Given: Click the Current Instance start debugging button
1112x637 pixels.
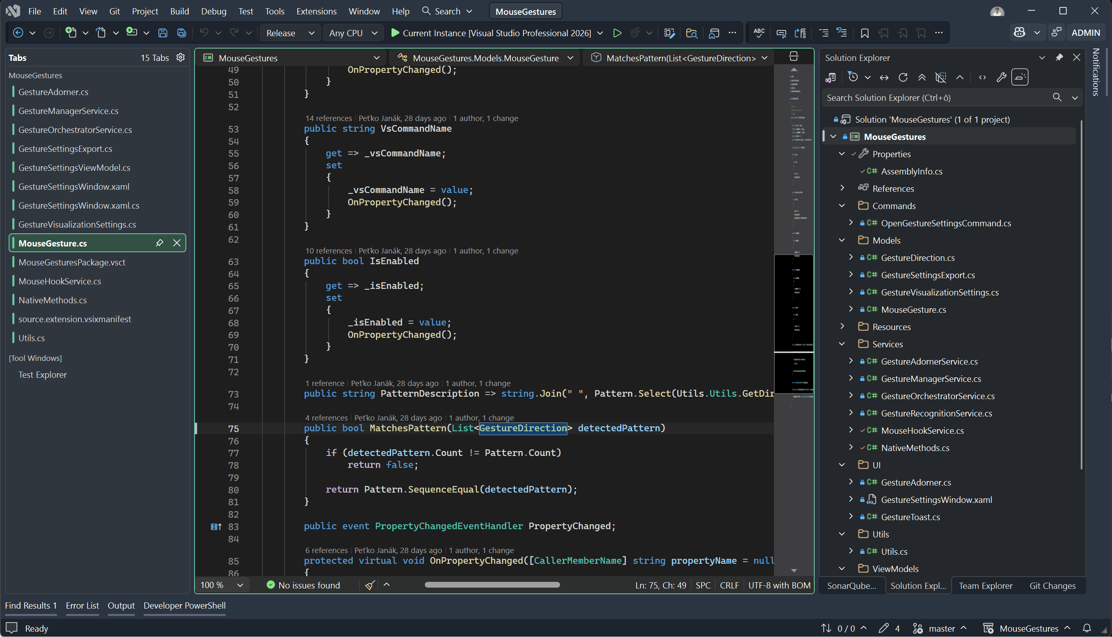Looking at the screenshot, I should click(491, 33).
